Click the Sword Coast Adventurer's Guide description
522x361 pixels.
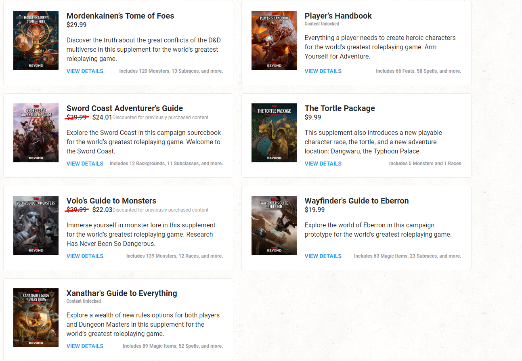(x=144, y=142)
